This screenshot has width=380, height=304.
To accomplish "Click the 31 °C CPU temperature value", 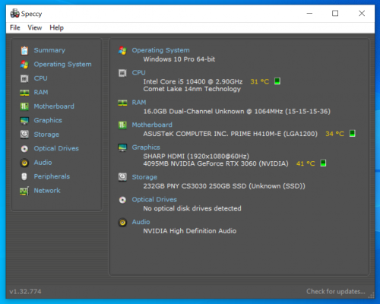I will click(x=260, y=81).
